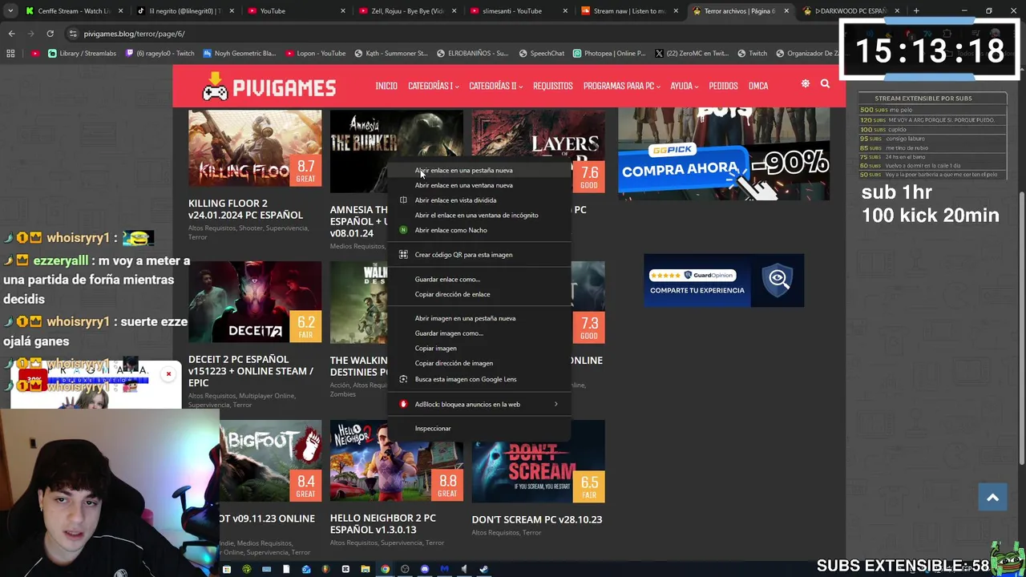Open the search magnifier in Pivigames header
This screenshot has height=577, width=1026.
(x=825, y=83)
